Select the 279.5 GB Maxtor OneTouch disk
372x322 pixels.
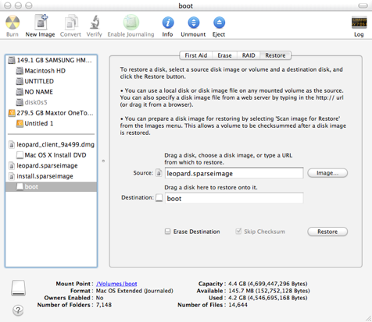(x=51, y=113)
